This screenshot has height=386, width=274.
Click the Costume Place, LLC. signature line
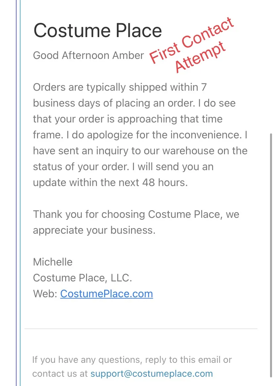point(82,278)
